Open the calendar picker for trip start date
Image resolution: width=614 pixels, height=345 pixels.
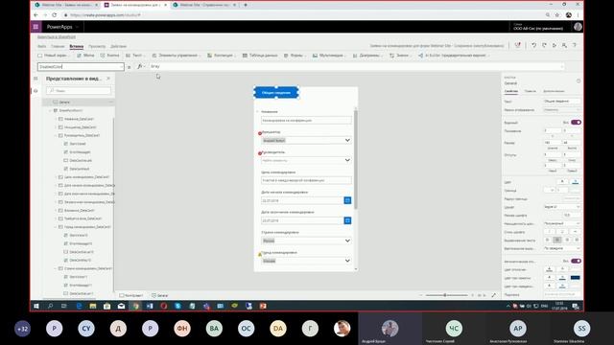(x=347, y=200)
